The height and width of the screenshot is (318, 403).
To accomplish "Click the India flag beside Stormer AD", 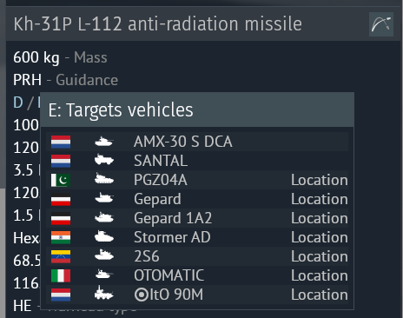I will pos(61,237).
